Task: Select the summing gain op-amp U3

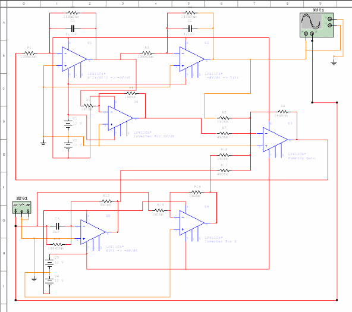Action: pyautogui.click(x=275, y=140)
